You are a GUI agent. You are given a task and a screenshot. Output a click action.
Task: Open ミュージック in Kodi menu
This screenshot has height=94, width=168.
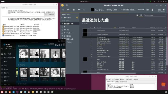pyautogui.click(x=8, y=54)
